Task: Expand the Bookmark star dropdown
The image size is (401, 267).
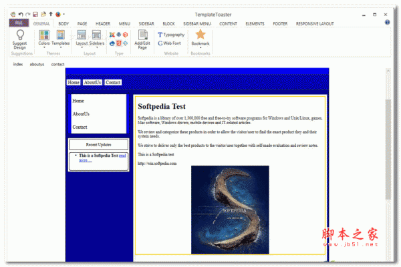Action: pos(200,39)
